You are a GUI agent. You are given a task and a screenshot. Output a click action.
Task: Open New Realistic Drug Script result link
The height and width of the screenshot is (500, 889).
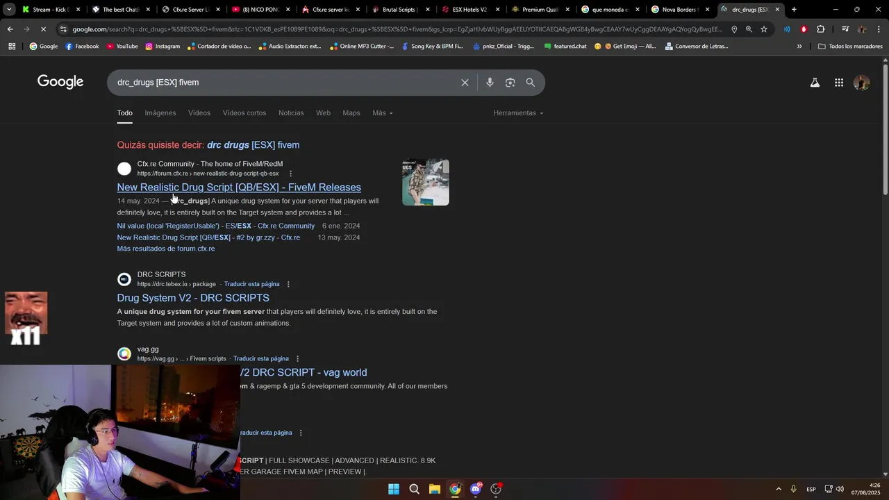pos(239,187)
